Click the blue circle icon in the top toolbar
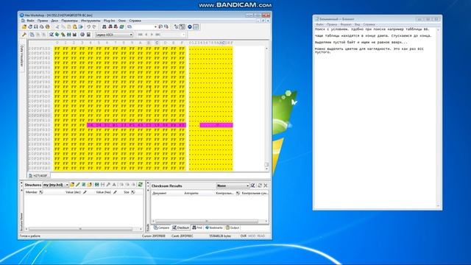The width and height of the screenshot is (471, 265). point(190,26)
